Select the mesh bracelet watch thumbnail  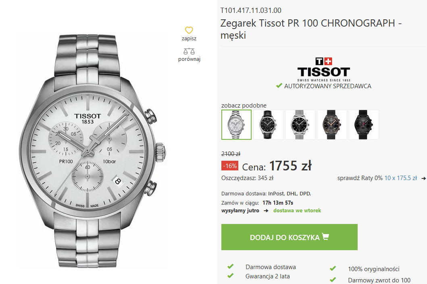click(300, 124)
